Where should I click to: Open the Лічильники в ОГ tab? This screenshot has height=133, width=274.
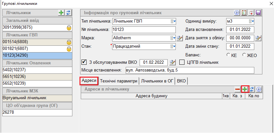point(157,81)
